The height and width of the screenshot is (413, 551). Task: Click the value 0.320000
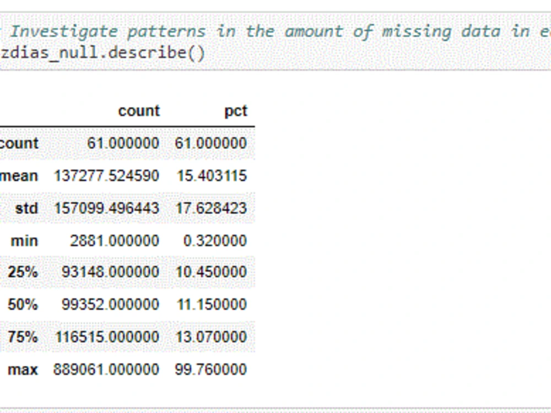tap(215, 241)
